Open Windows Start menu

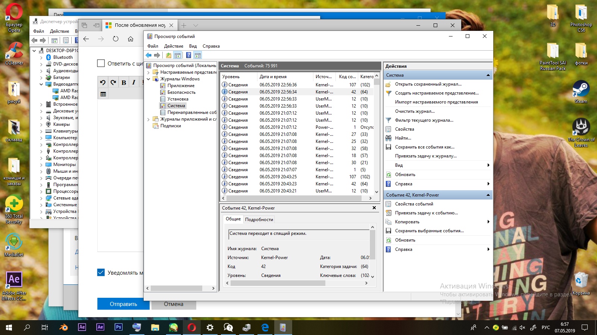(9, 328)
